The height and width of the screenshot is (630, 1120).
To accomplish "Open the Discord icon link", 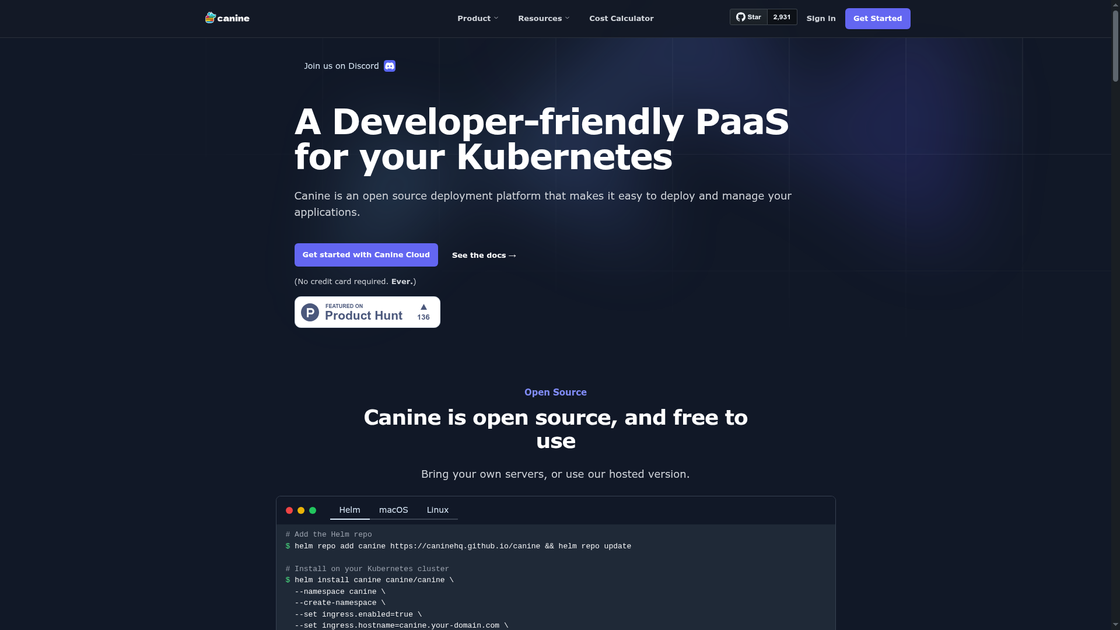I will point(390,66).
